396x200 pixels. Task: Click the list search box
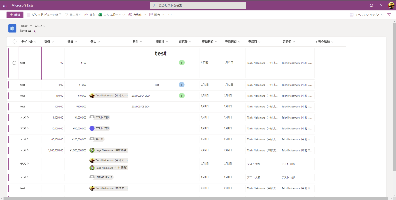[198, 5]
